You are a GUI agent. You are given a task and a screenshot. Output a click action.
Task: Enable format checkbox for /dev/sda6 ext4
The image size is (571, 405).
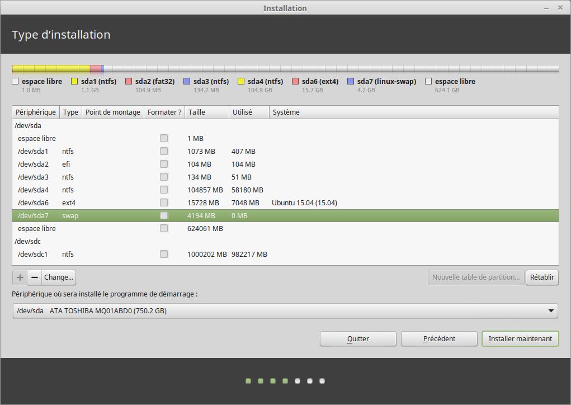pos(164,202)
